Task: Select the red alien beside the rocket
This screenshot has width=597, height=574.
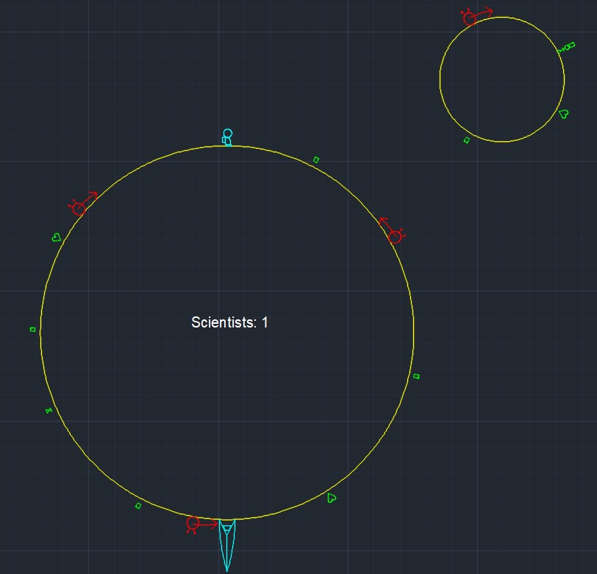Action: (193, 525)
